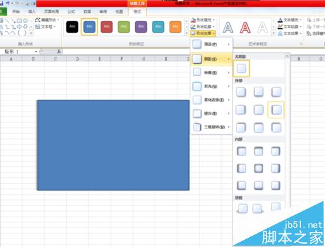Pick the oval shape in Insert Shapes
Viewport: 325px width, 247px height.
(25, 21)
